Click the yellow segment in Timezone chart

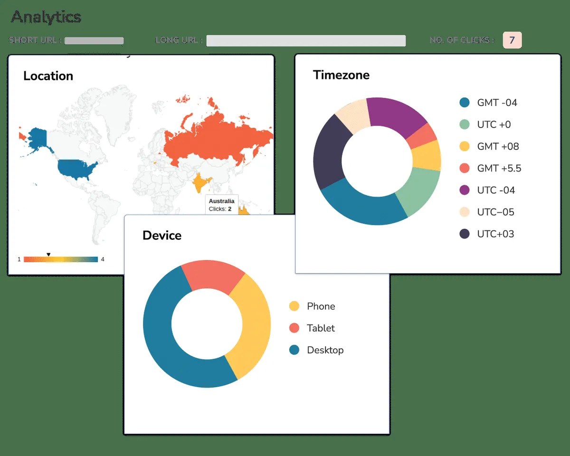pos(427,156)
